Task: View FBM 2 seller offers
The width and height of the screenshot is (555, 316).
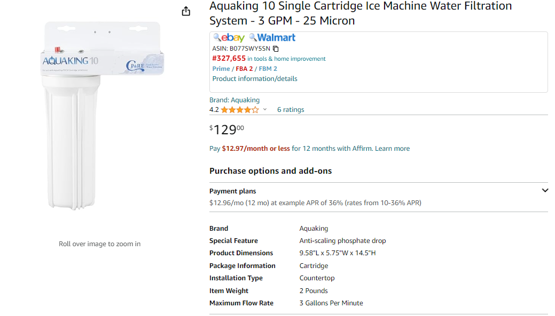Action: [268, 69]
